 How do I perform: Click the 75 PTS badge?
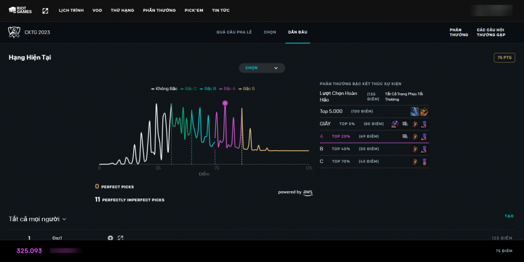pyautogui.click(x=504, y=58)
